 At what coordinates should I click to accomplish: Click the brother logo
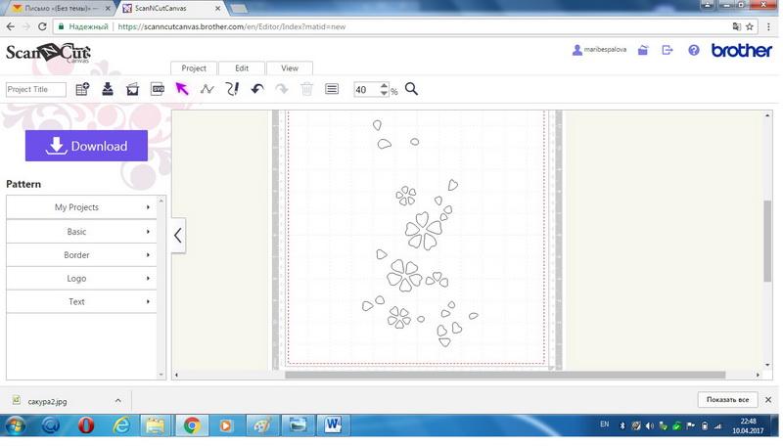pyautogui.click(x=742, y=51)
